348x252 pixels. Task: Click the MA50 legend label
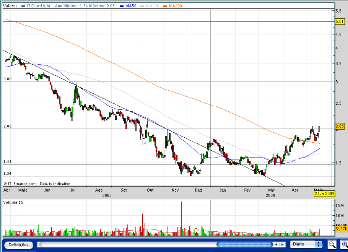click(x=131, y=6)
